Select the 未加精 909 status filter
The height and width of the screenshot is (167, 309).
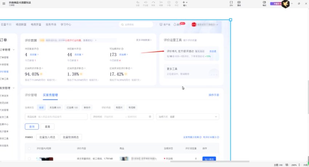(x=55, y=108)
